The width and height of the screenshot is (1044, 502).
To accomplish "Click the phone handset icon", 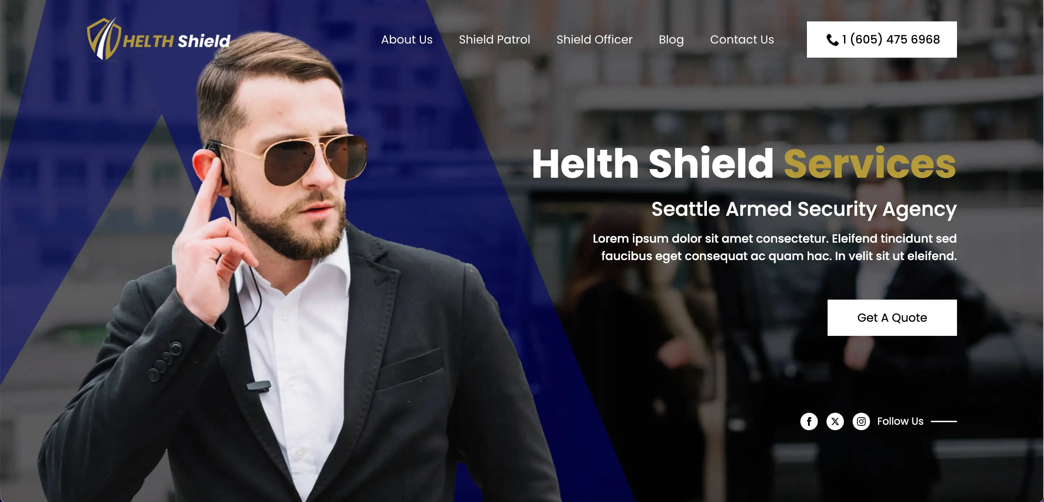I will click(x=832, y=40).
